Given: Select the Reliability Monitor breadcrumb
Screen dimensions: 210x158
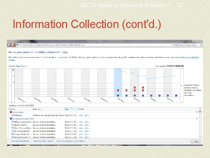Looking at the screenshot, I should point(77,45).
